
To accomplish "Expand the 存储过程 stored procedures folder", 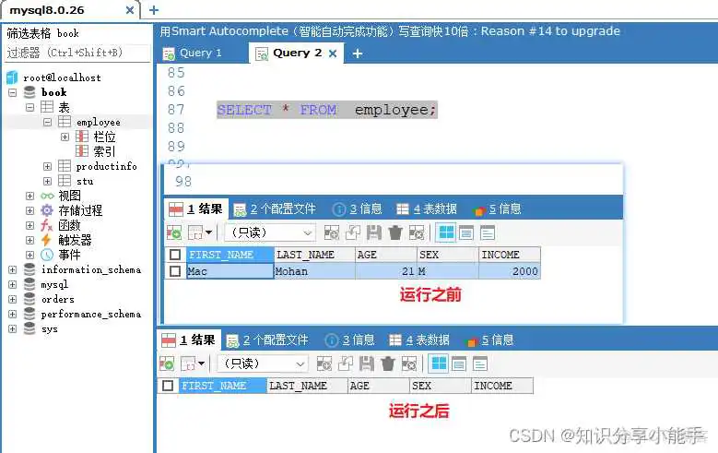I will (x=29, y=210).
